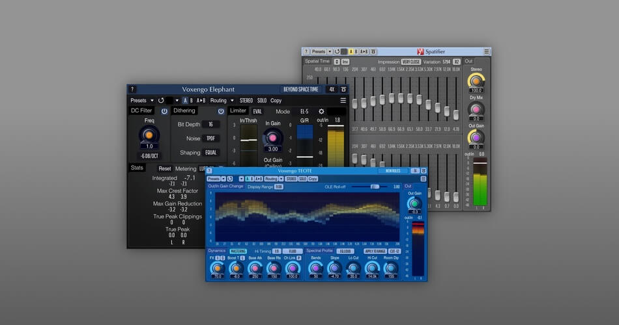619x325 pixels.
Task: Click the TEOTE Hi Cut knob
Action: tap(372, 268)
